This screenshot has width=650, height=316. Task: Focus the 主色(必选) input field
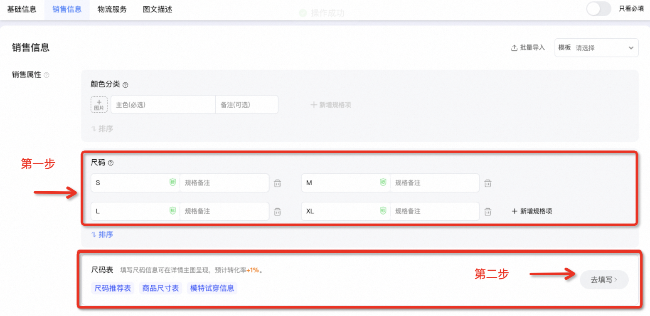tap(163, 105)
